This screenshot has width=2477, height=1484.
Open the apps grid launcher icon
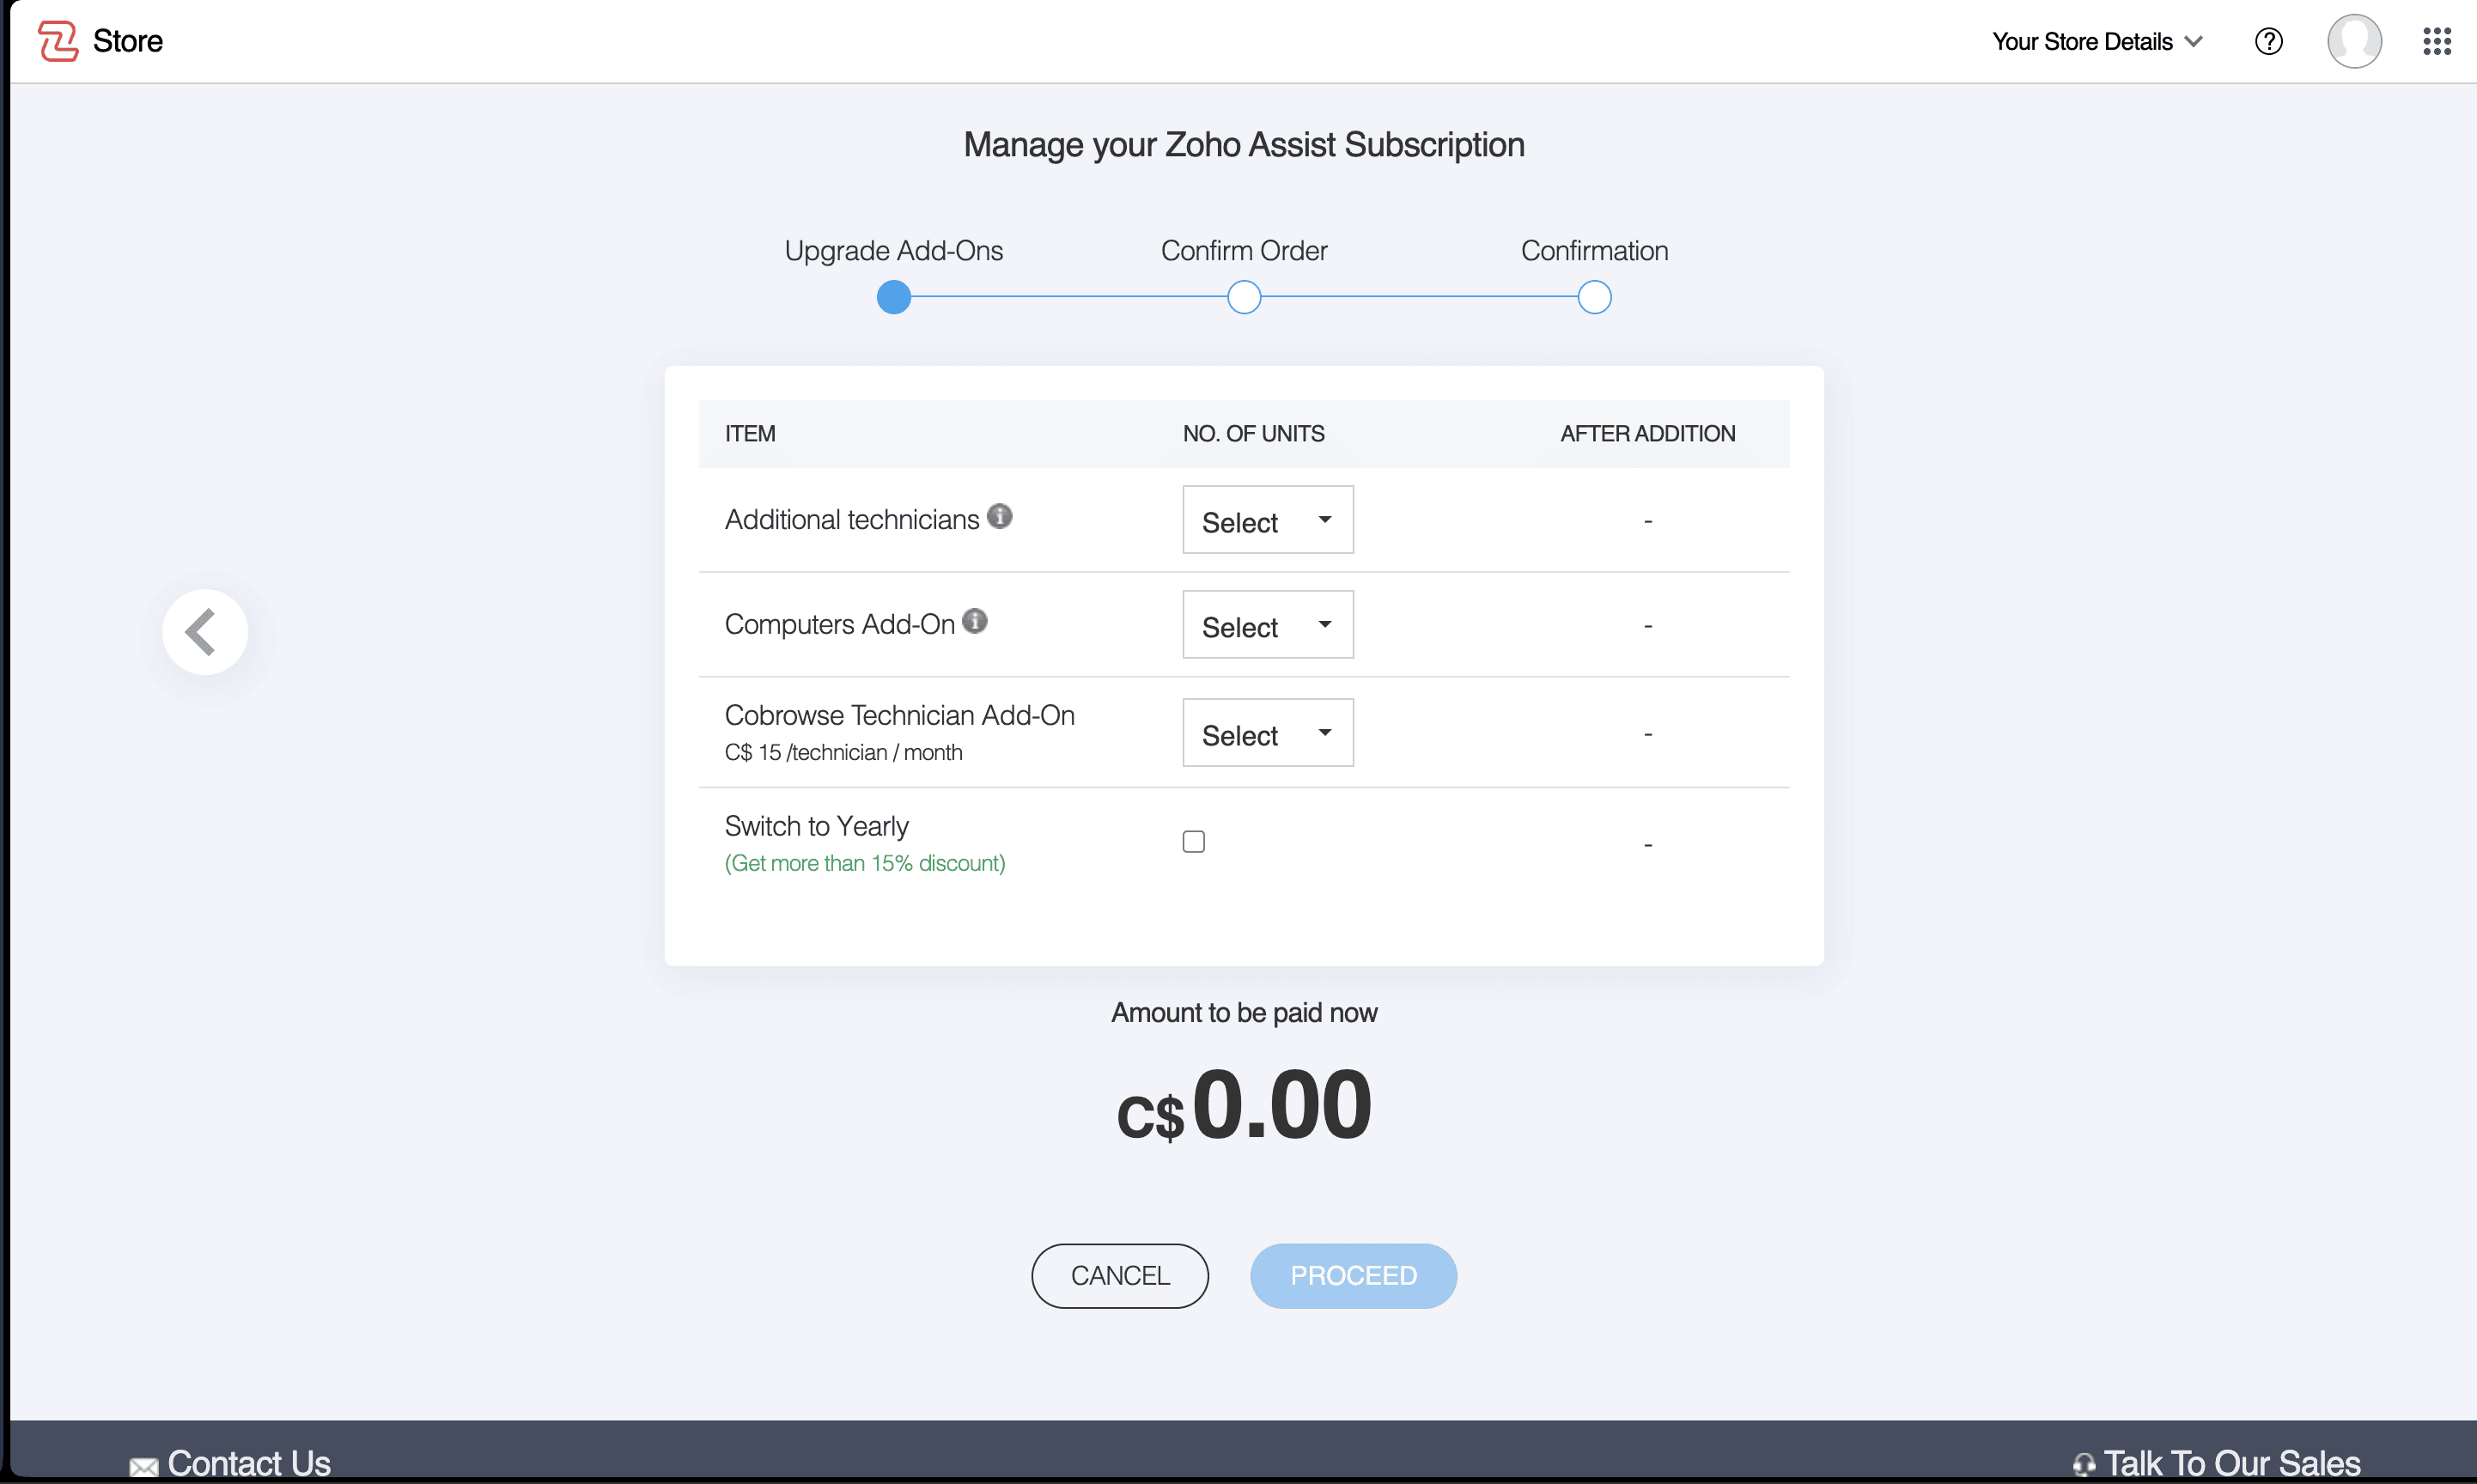(2436, 41)
